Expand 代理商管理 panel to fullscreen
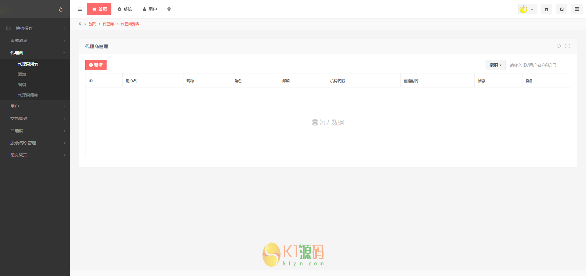Viewport: 586px width, 276px height. pyautogui.click(x=567, y=46)
